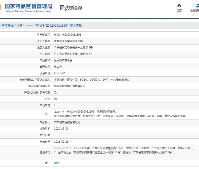Select the backslash value in 其他内容 row
The image size is (199, 169).
pyautogui.click(x=55, y=105)
